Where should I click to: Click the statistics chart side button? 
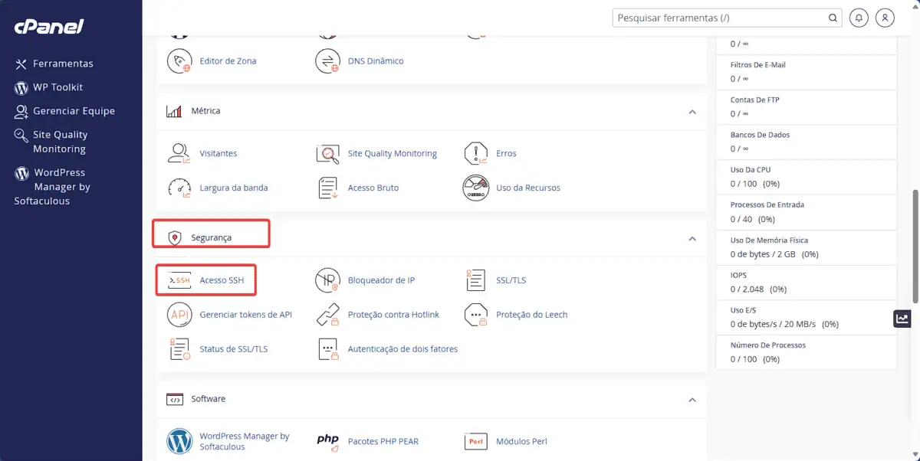click(x=902, y=319)
